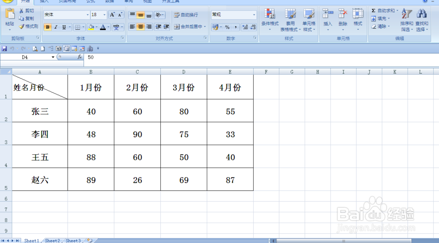Viewport: 439px width, 243px height.
Task: Click the Increase Indent icon
Action: pos(166,27)
